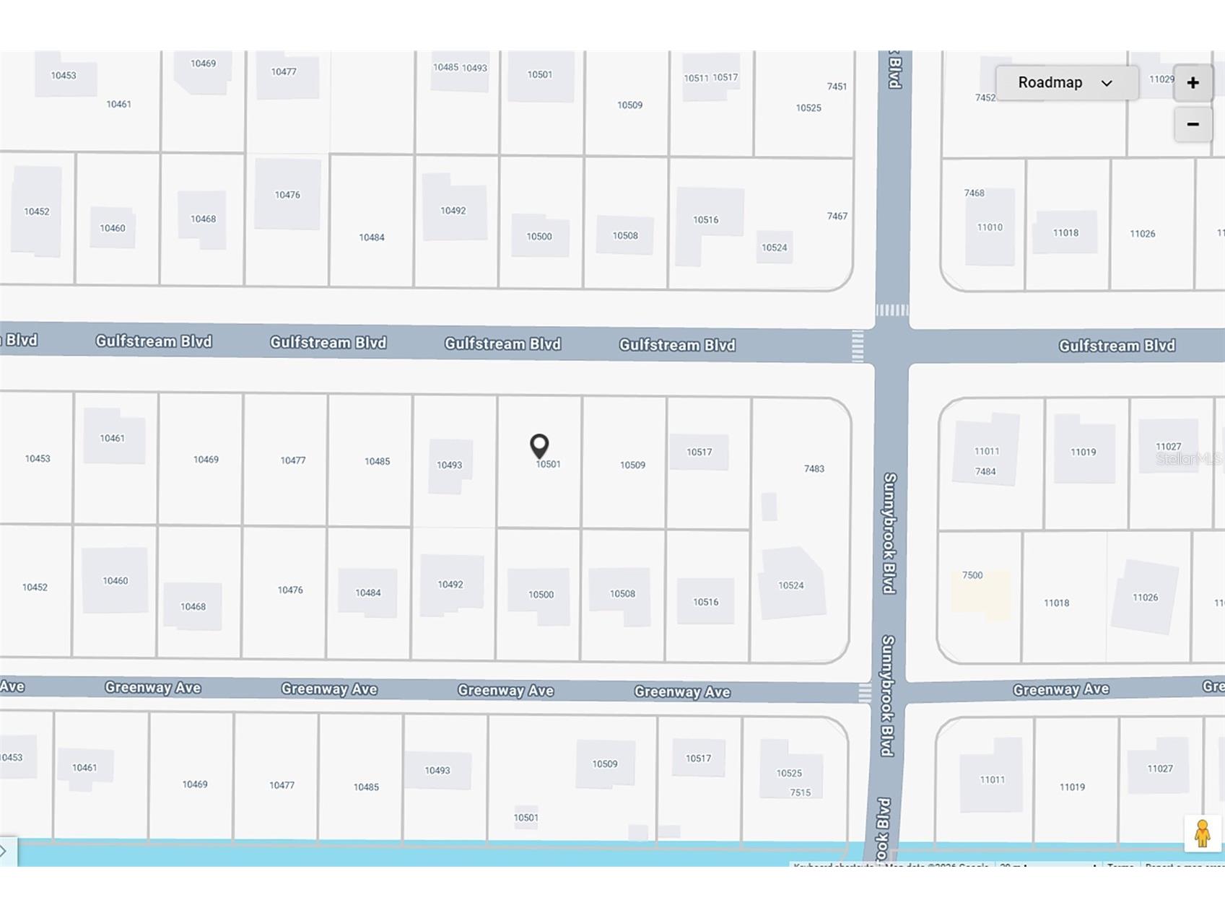Expand the side panel arrow at map edge
The height and width of the screenshot is (918, 1225).
[x=6, y=852]
